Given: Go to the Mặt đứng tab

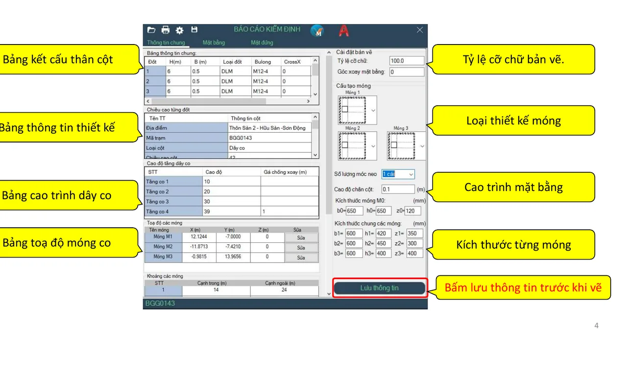Looking at the screenshot, I should (x=262, y=43).
